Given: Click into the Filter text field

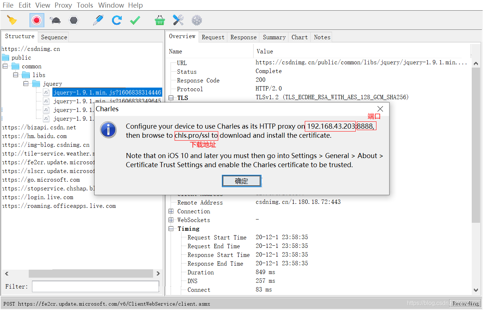Looking at the screenshot, I should 96,286.
